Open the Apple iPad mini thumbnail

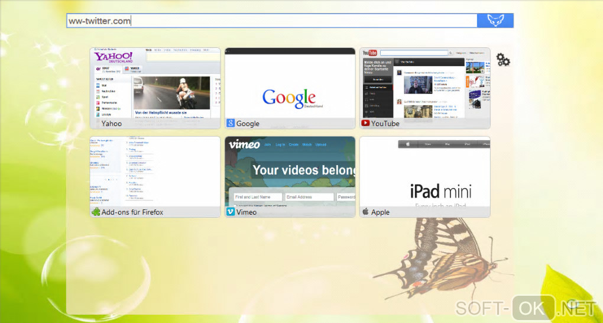(425, 177)
